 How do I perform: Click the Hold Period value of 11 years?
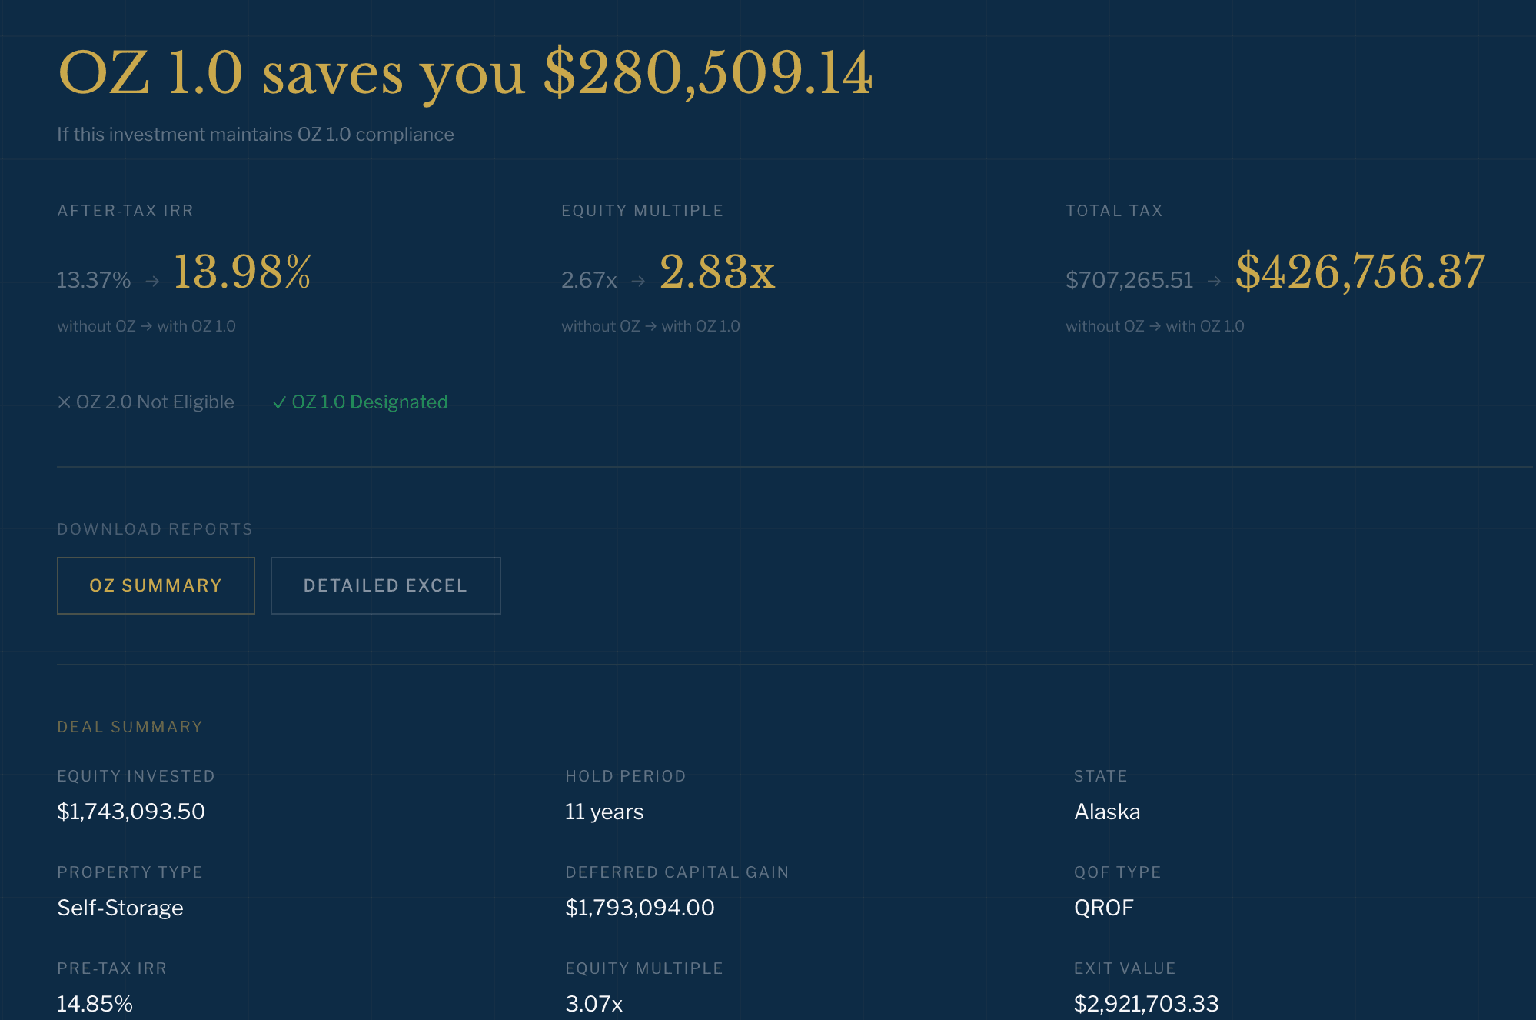(603, 812)
